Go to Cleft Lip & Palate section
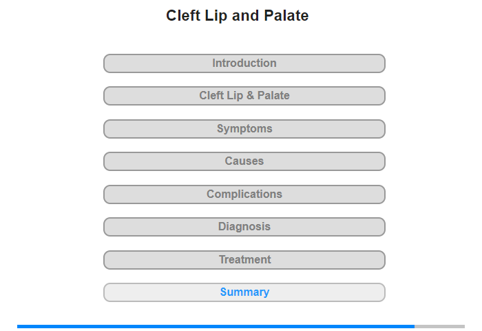This screenshot has height=331, width=482. pyautogui.click(x=244, y=96)
